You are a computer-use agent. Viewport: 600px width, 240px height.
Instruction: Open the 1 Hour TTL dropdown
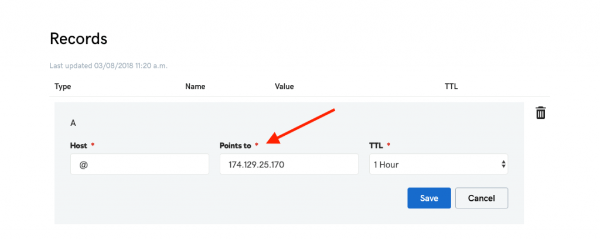438,164
